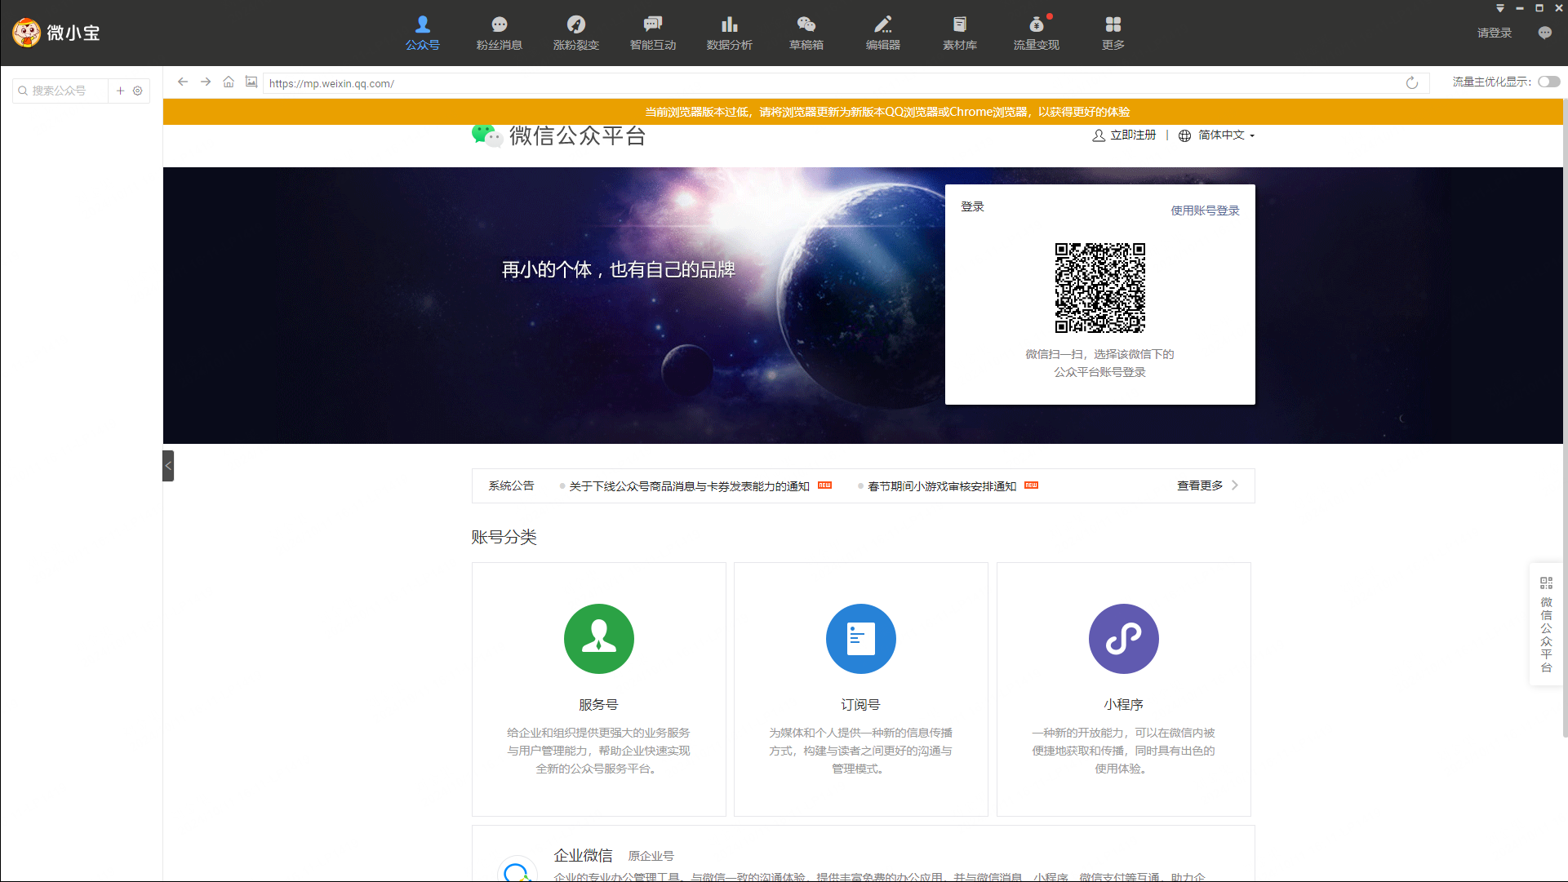Click the globe icon beside 简体中文
Screen dimensions: 1568x882
point(1184,136)
